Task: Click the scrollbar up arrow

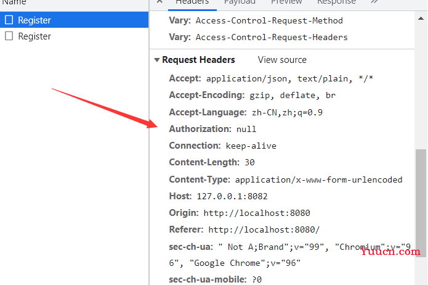Action: pos(421,19)
